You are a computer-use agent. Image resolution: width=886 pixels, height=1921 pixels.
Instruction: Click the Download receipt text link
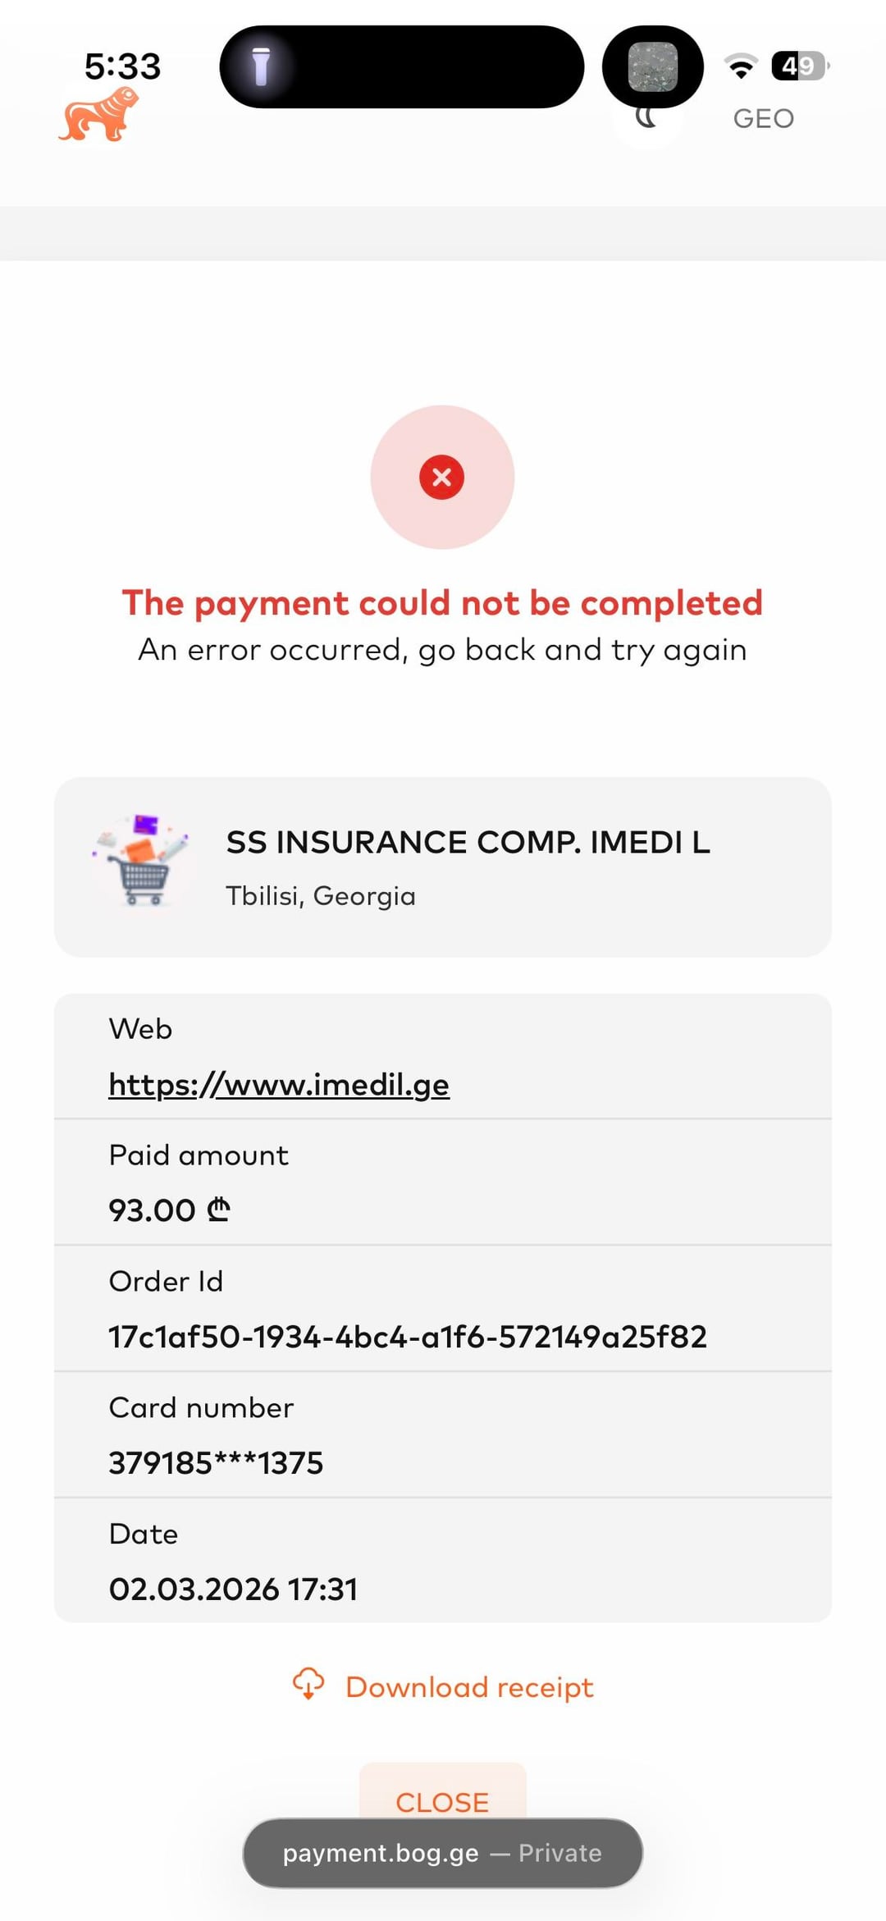coord(469,1687)
